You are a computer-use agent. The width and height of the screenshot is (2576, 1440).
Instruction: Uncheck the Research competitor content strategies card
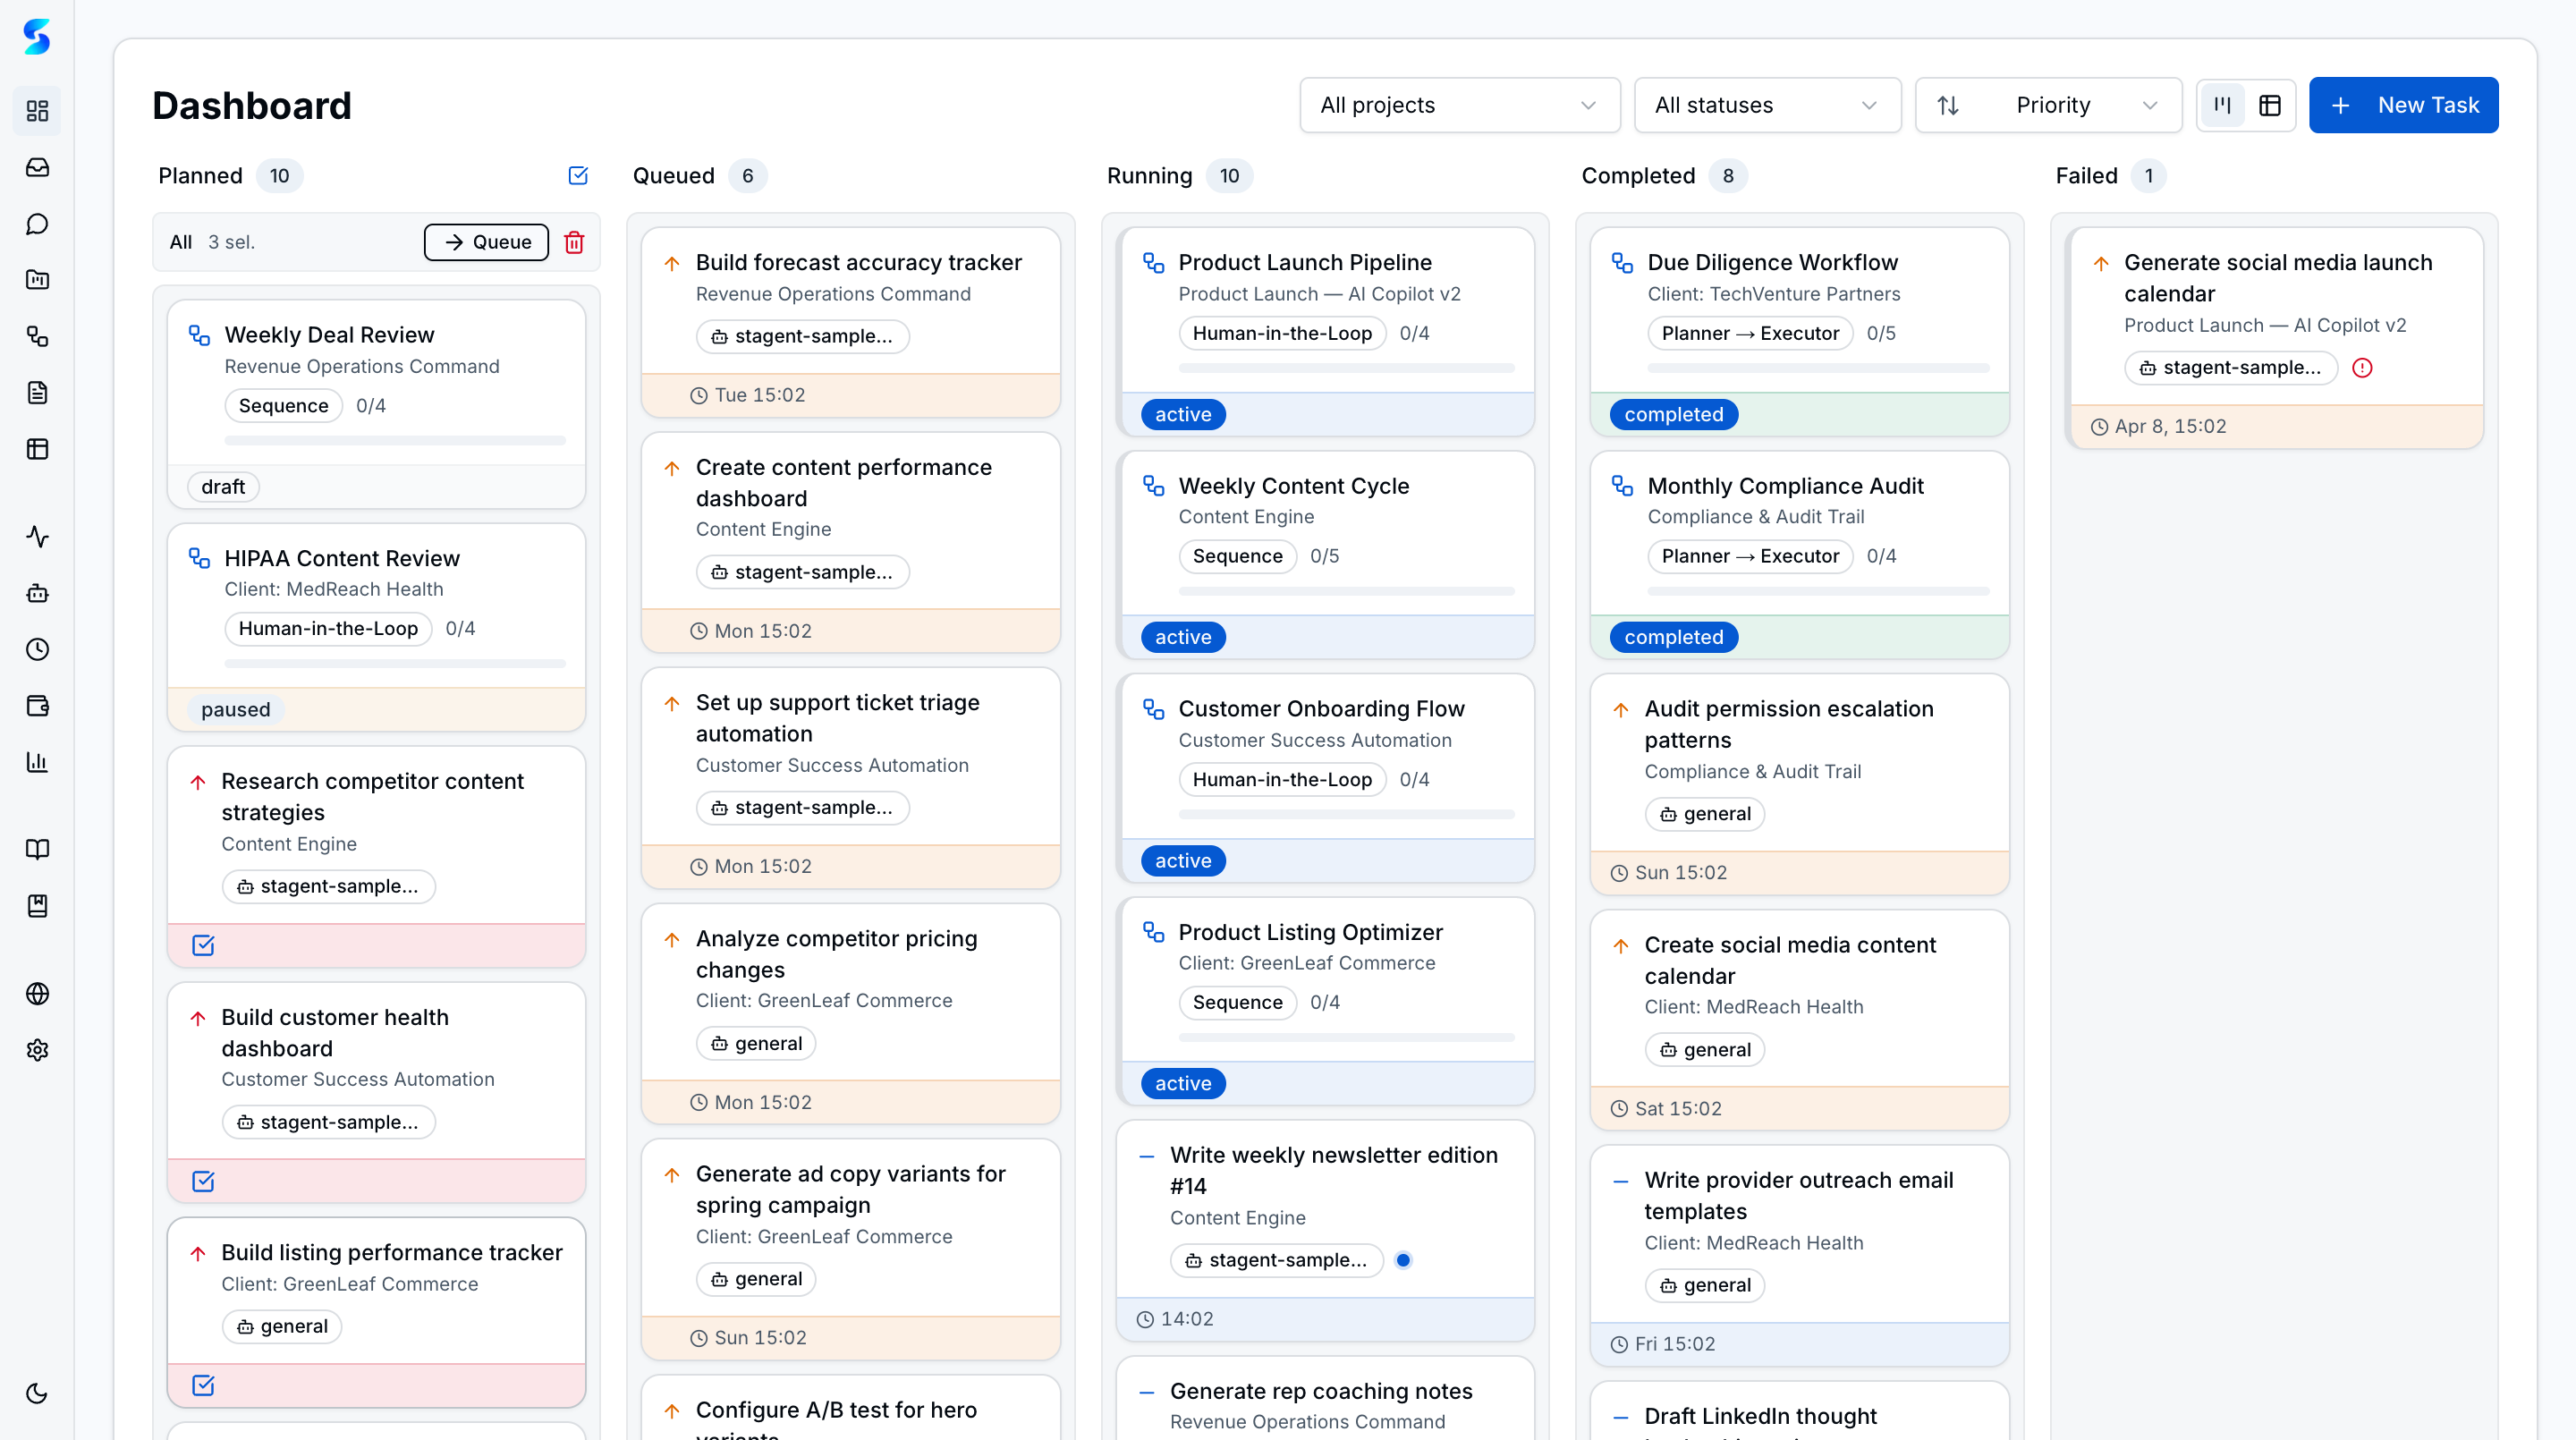pyautogui.click(x=203, y=944)
